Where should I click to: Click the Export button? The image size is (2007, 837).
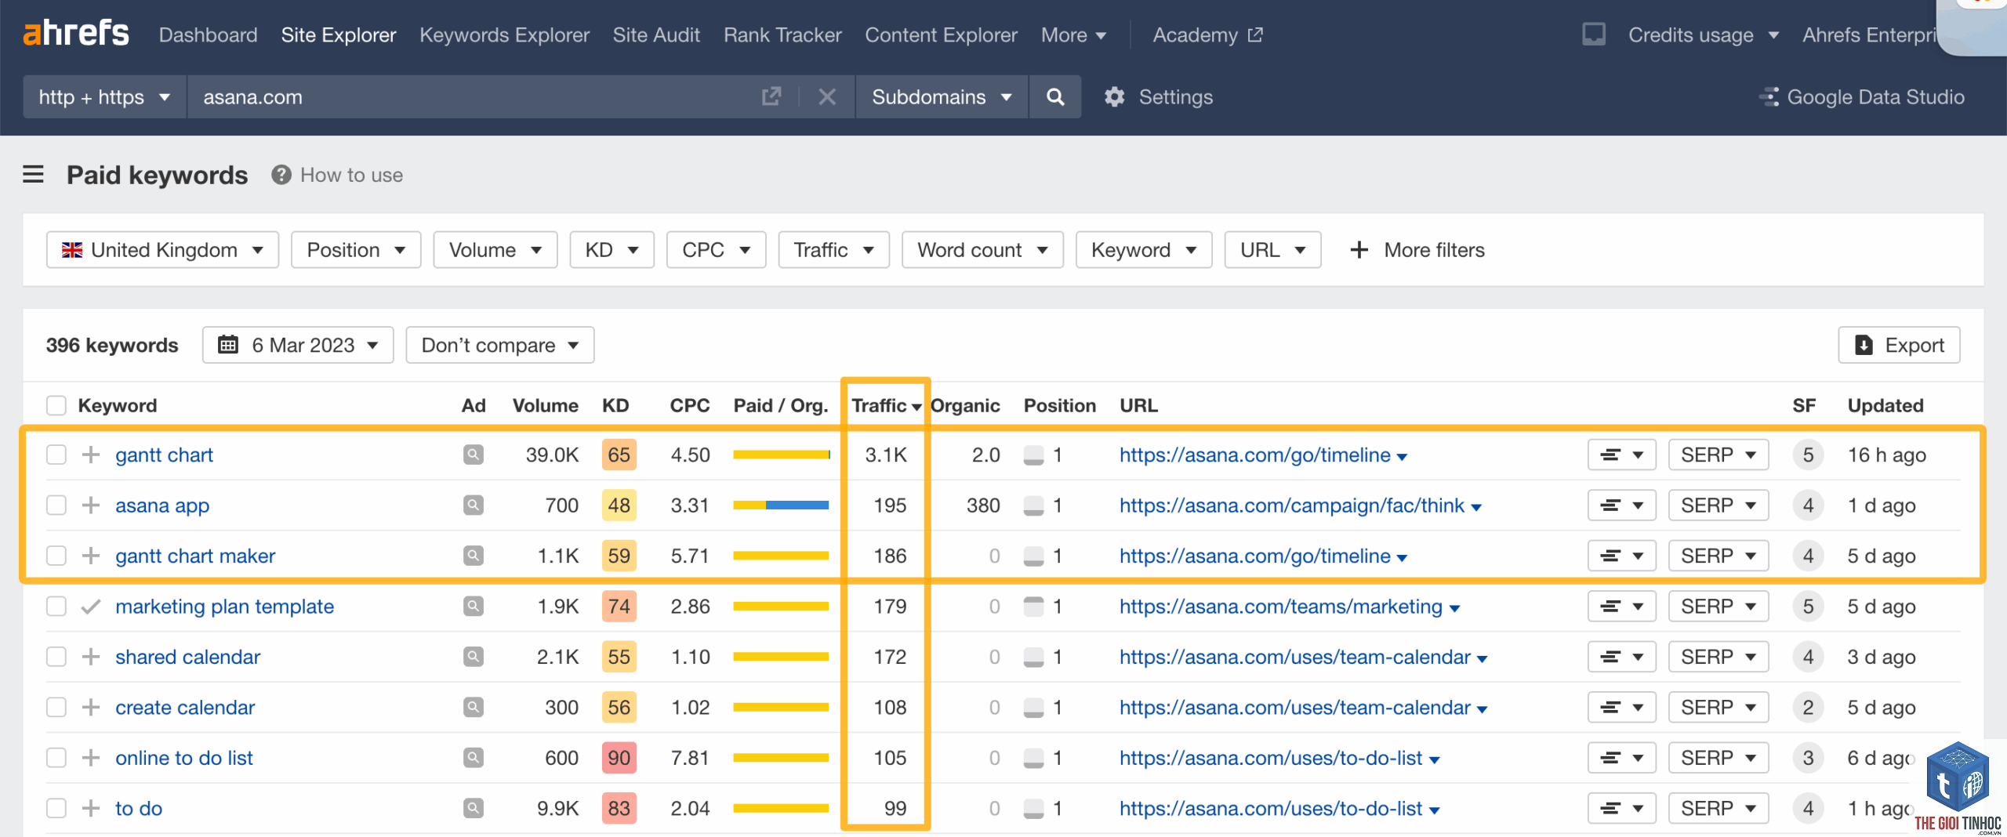point(1899,345)
